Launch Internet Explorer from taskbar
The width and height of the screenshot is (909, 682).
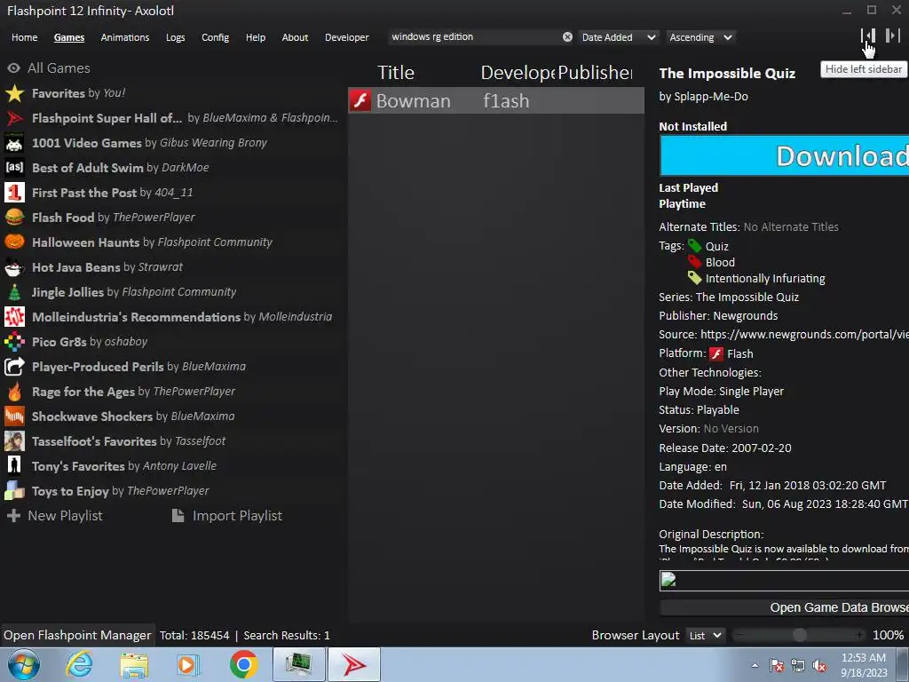tap(79, 664)
